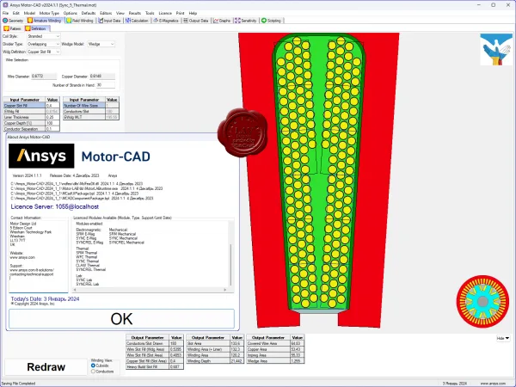
Task: Click the motor cross-section thumbnail
Action: (482, 302)
